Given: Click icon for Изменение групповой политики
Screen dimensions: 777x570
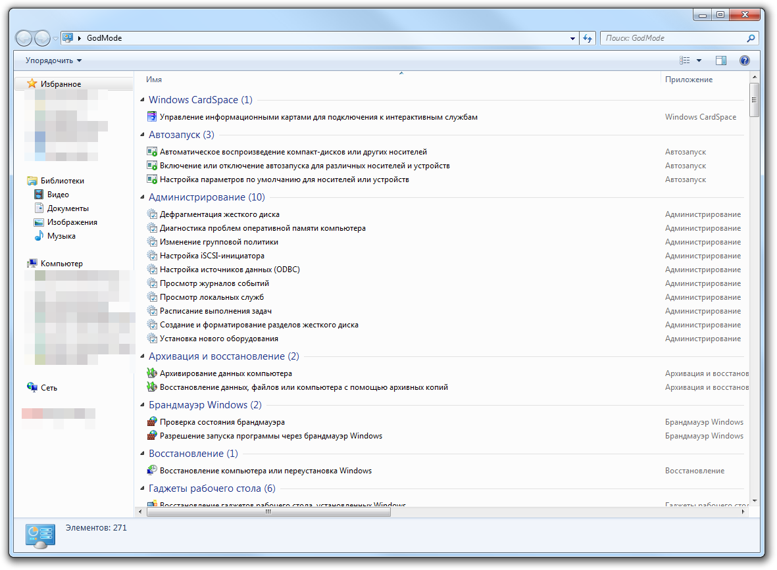Looking at the screenshot, I should coord(152,242).
